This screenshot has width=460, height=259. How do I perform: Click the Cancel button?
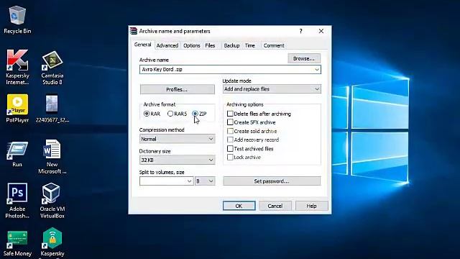(x=275, y=206)
